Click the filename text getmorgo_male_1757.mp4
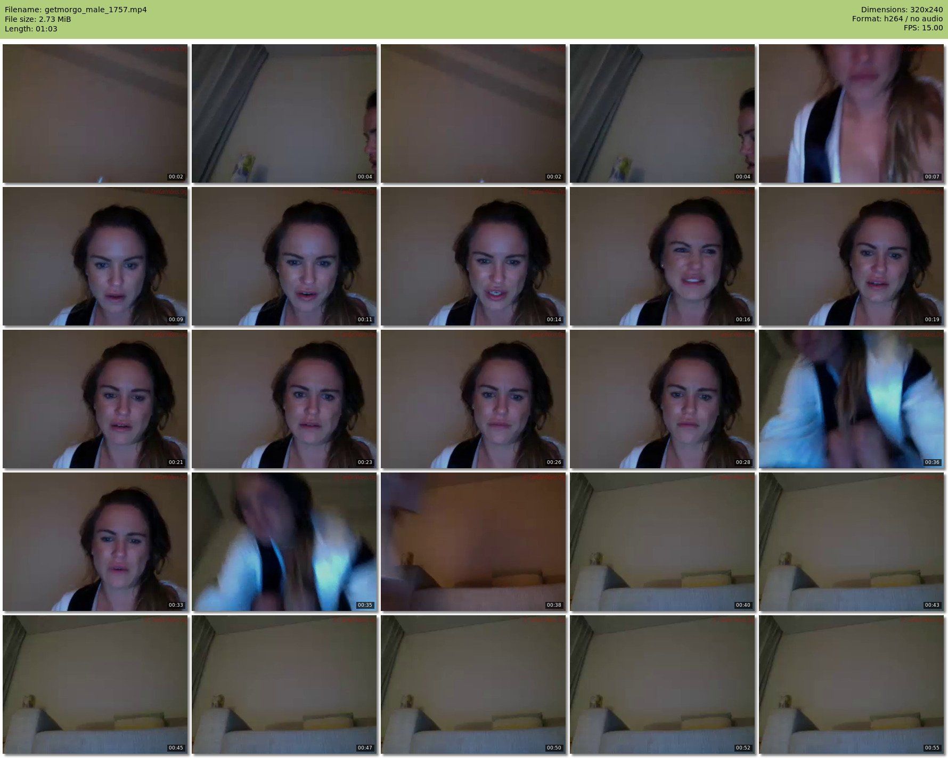The image size is (948, 758). tap(96, 10)
